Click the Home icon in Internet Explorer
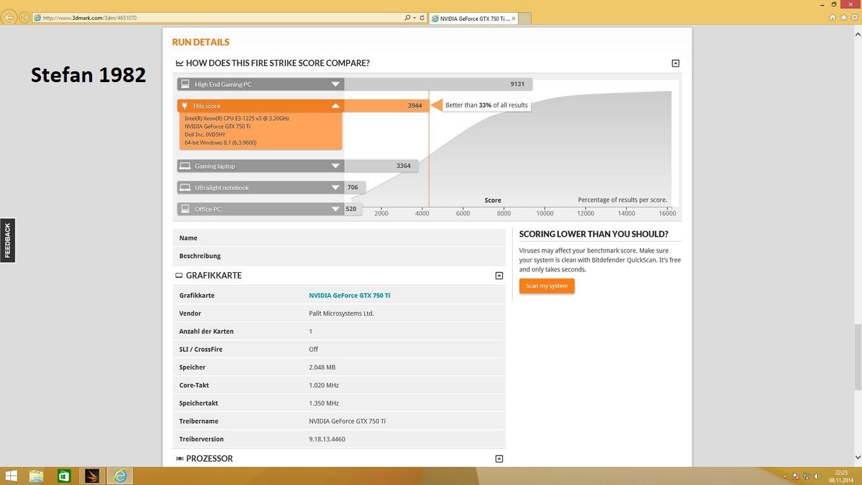The height and width of the screenshot is (485, 862). [832, 18]
